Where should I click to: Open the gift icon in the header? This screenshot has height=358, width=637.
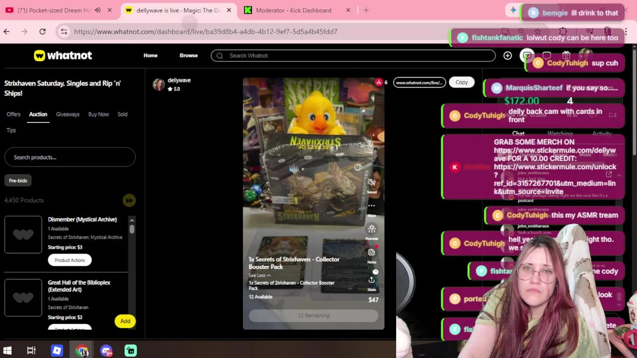click(566, 56)
